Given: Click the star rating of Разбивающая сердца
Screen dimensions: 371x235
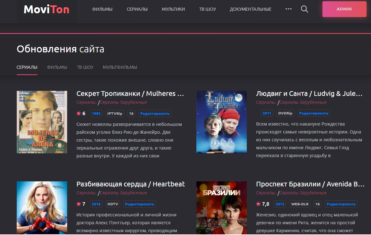Looking at the screenshot, I should (x=81, y=204).
